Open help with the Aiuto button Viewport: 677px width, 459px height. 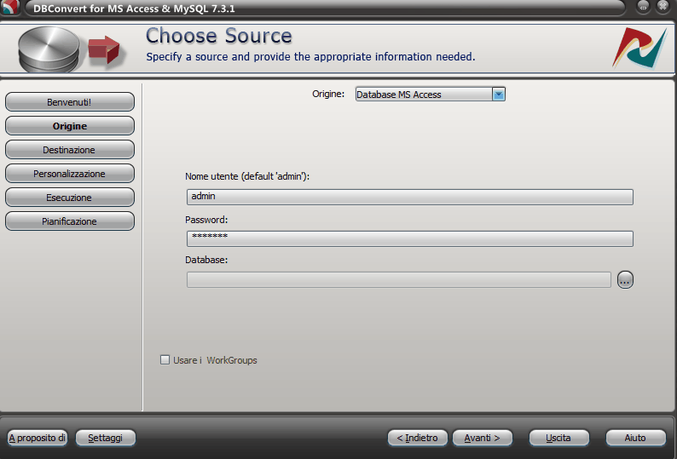[635, 438]
